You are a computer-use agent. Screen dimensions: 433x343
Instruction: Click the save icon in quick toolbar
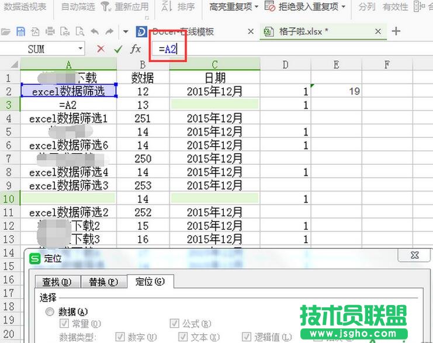coord(21,31)
